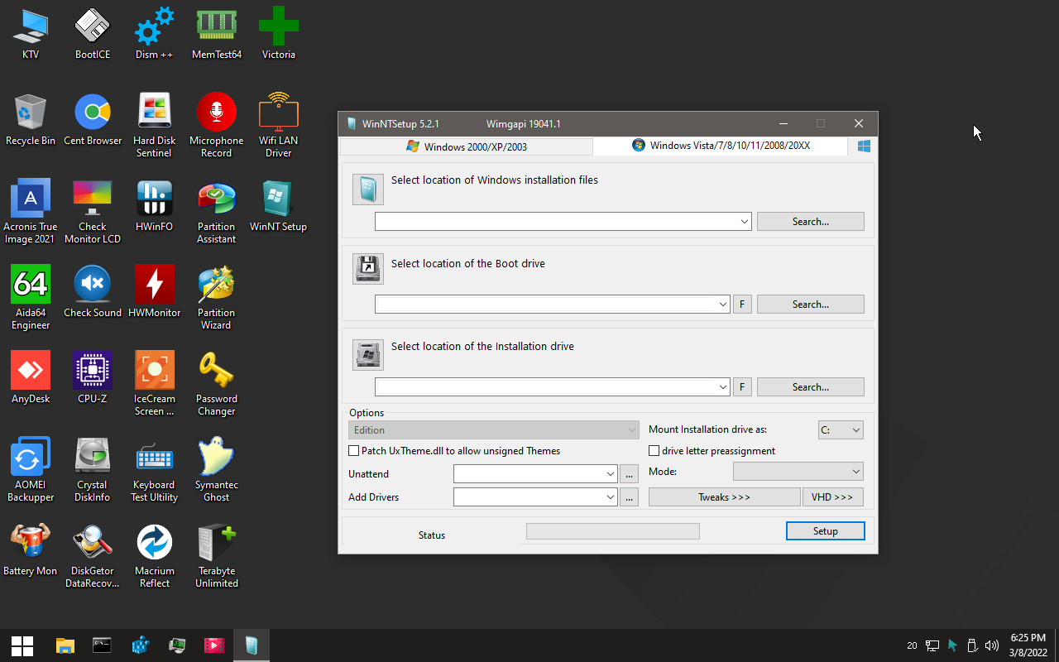
Task: Open the Mount Installation drive letter dropdown
Action: (x=841, y=430)
